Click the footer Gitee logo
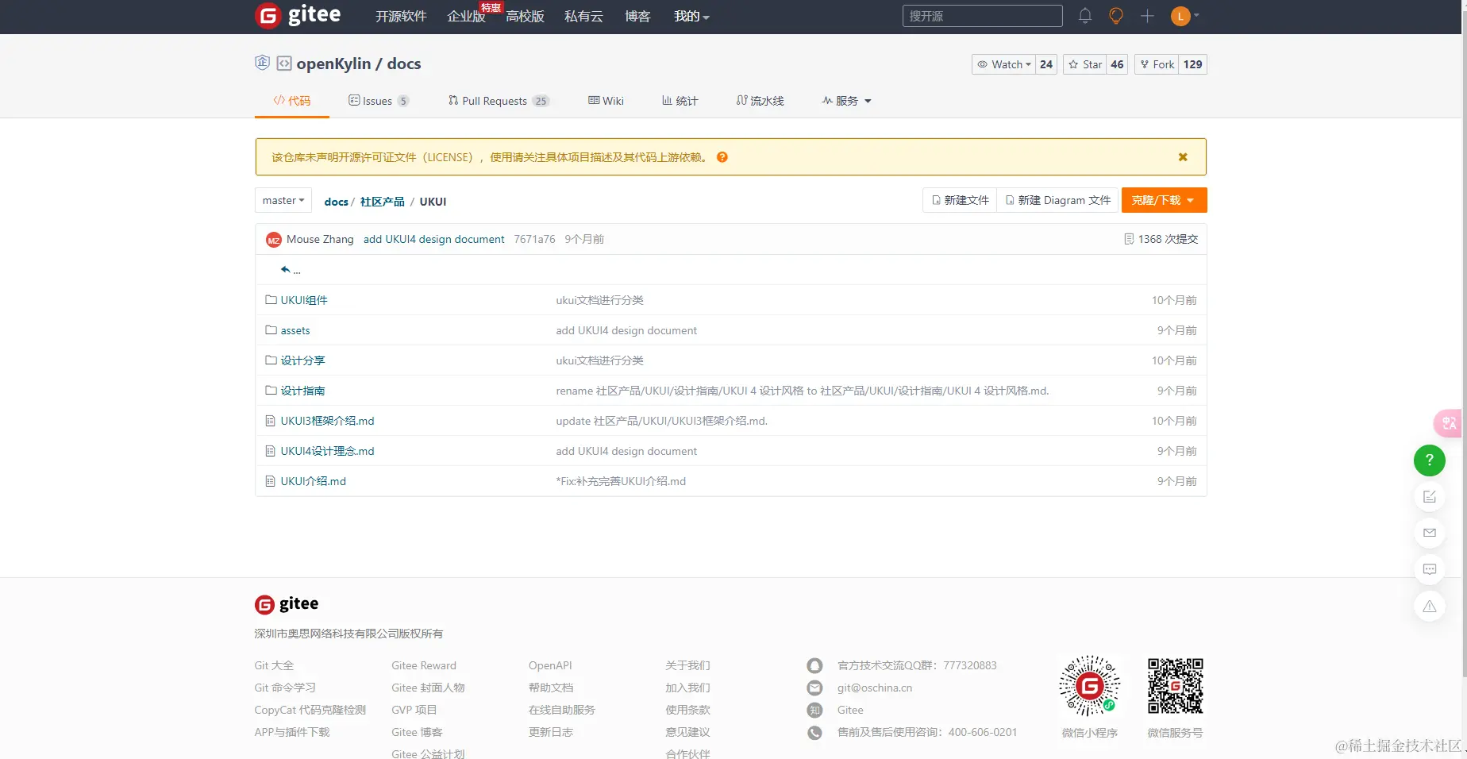The width and height of the screenshot is (1467, 759). coord(287,604)
